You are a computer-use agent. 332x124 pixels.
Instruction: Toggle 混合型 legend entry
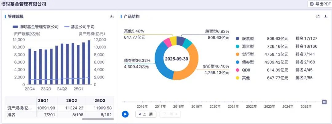[x=245, y=46]
